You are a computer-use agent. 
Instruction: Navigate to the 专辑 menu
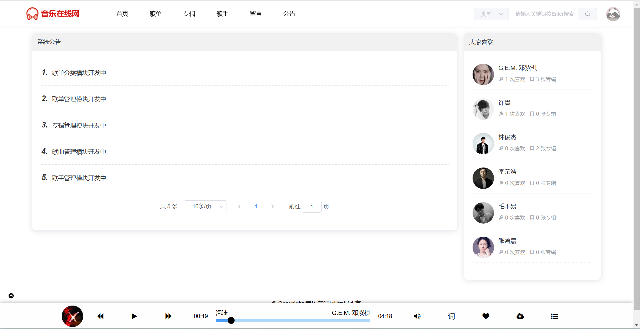point(189,14)
